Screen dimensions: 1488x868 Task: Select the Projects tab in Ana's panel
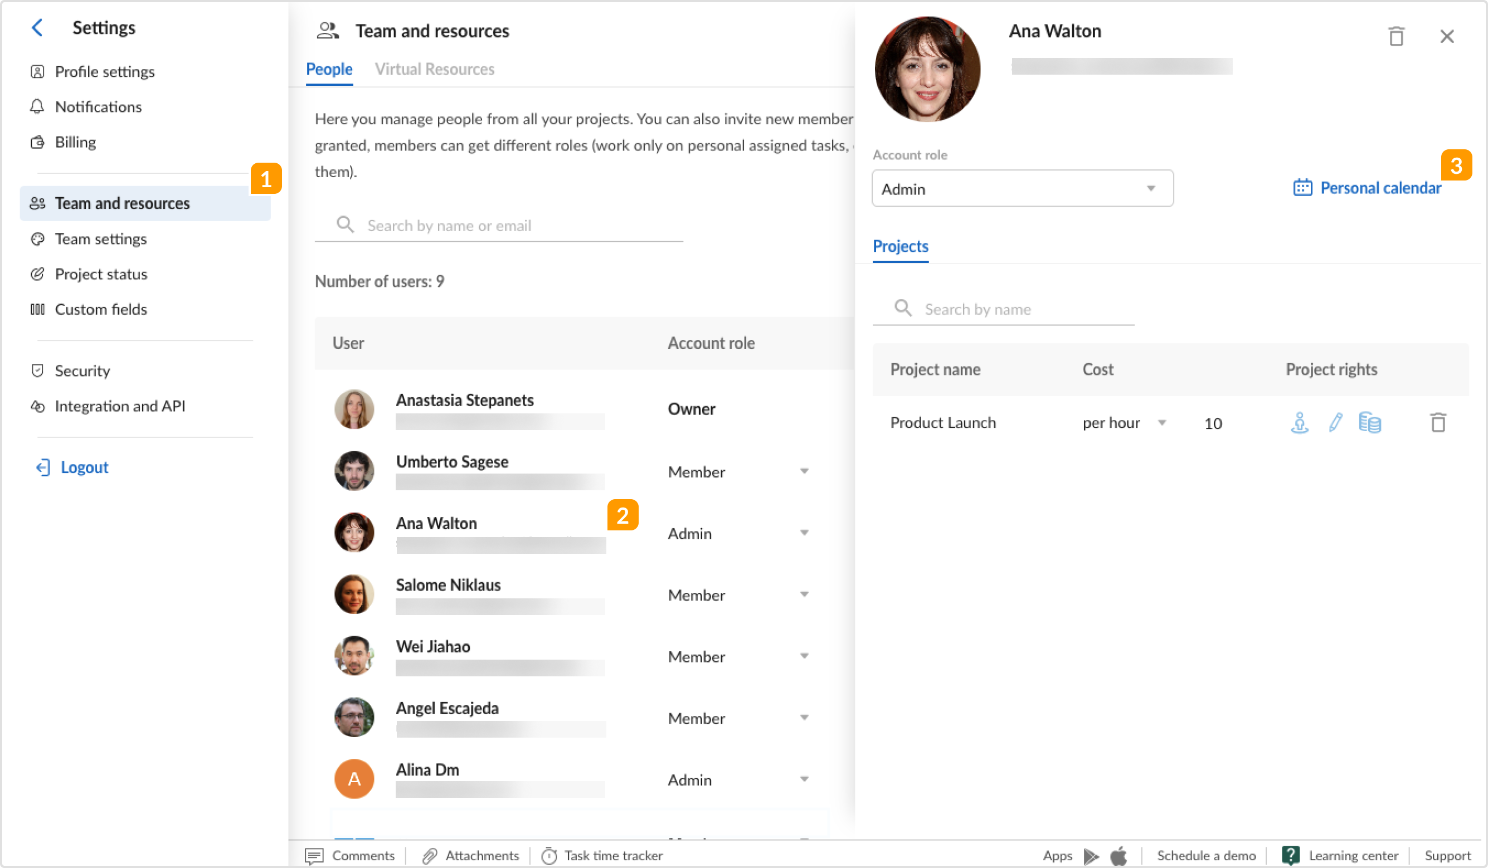[899, 246]
